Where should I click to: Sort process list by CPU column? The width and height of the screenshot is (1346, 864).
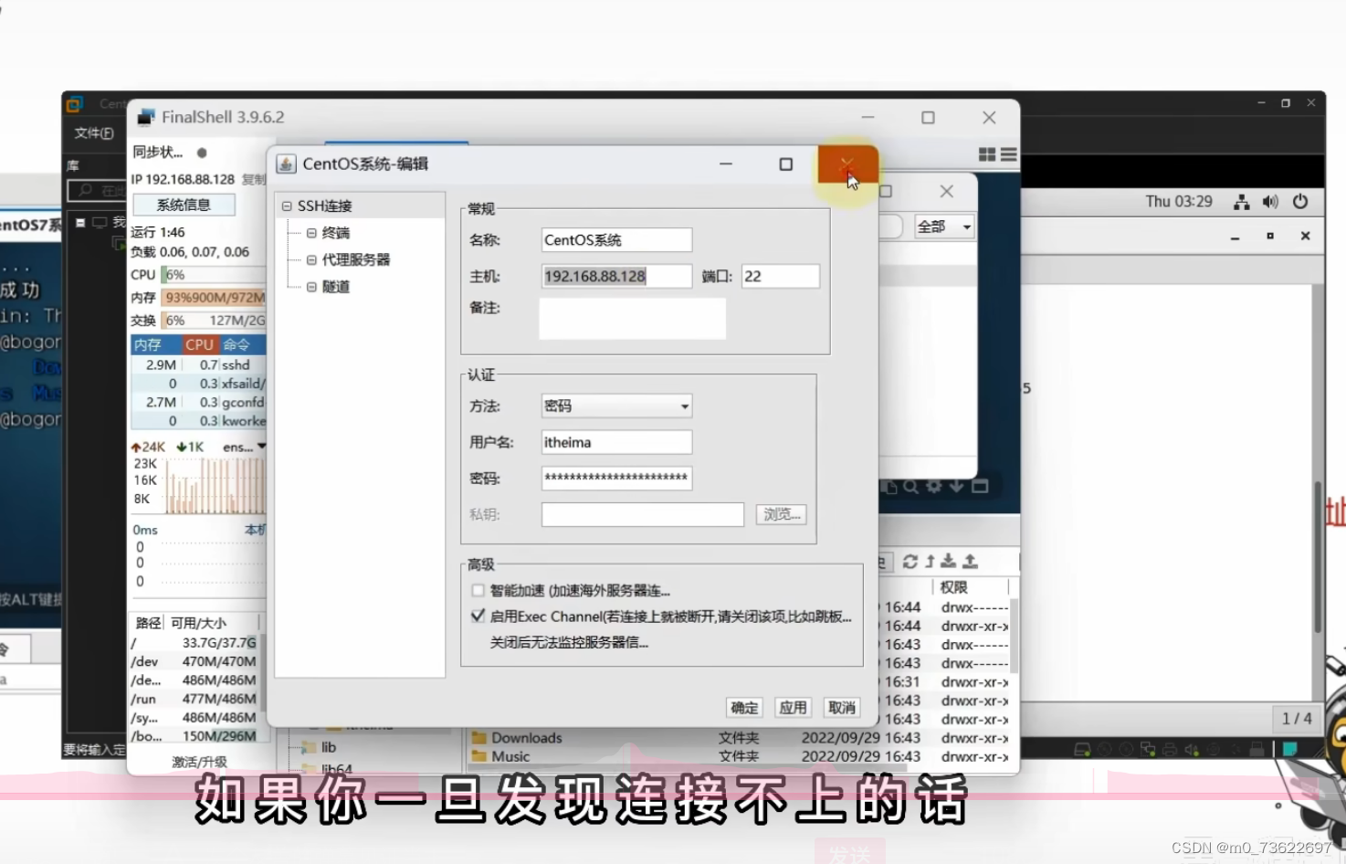tap(199, 344)
